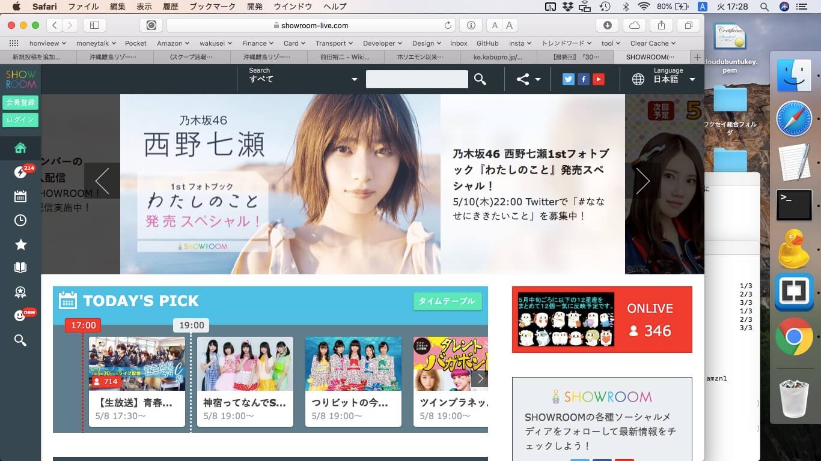Screen dimensions: 821x461
Task: Open the YouTube icon in site header
Action: pyautogui.click(x=599, y=79)
